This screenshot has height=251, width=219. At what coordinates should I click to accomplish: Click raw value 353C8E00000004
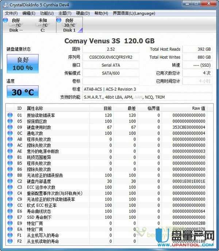pos(189,127)
